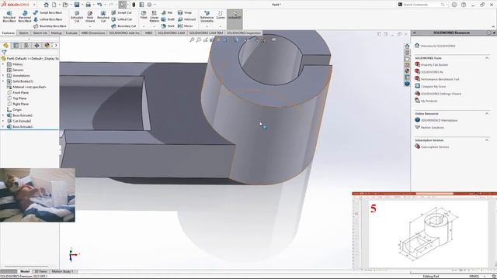Open the SOLIDWORKS logo menu arrow
This screenshot has height=279, width=497.
[x=34, y=5]
